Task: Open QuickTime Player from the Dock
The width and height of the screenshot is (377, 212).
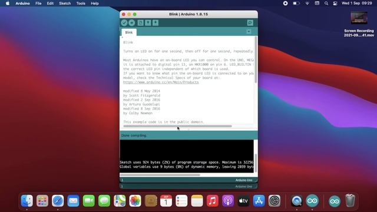Action: [297, 200]
